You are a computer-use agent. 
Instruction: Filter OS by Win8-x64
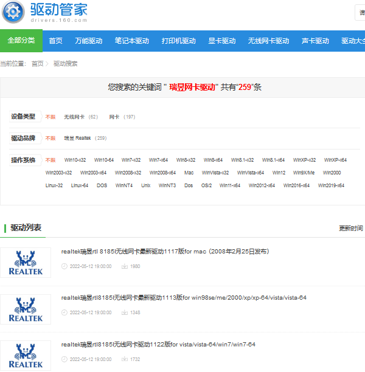pyautogui.click(x=213, y=160)
